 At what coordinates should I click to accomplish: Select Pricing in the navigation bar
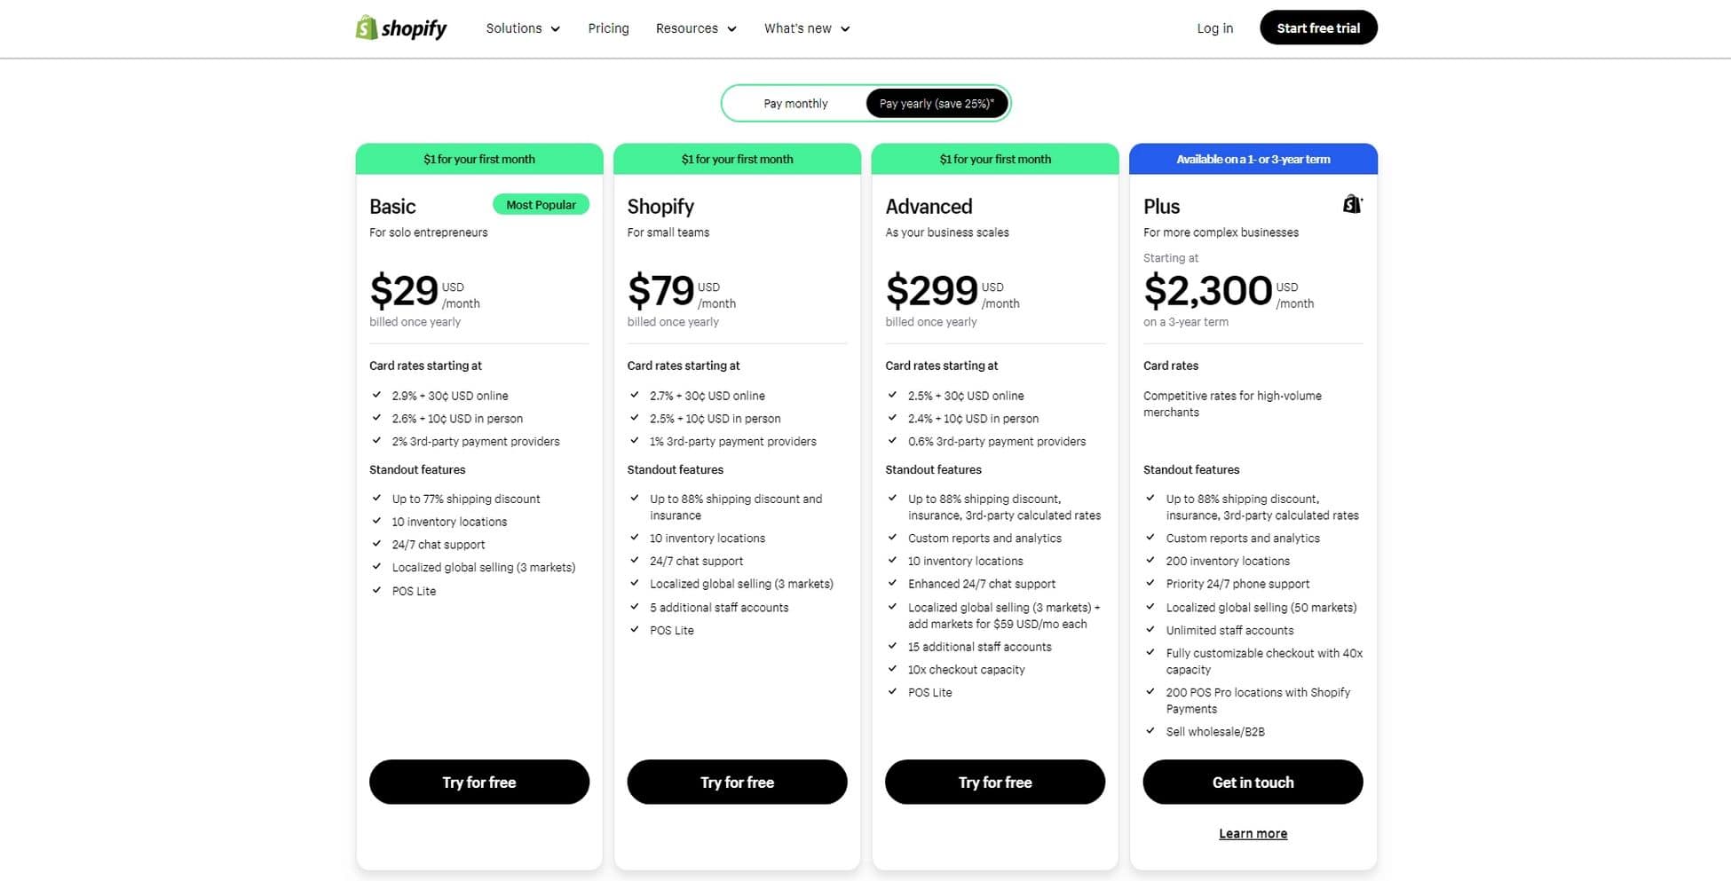608,28
